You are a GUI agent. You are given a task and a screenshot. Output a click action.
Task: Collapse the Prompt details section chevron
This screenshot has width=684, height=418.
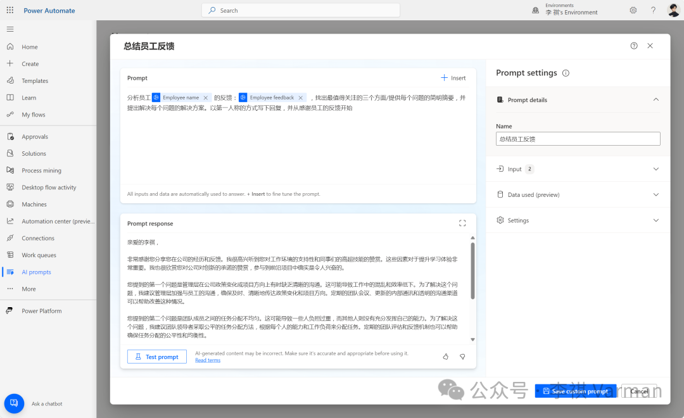(x=655, y=100)
